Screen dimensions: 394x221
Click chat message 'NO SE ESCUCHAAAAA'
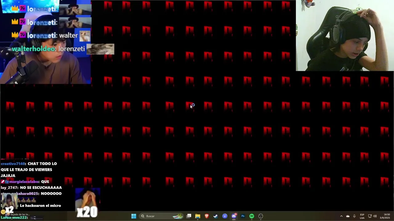pos(41,188)
